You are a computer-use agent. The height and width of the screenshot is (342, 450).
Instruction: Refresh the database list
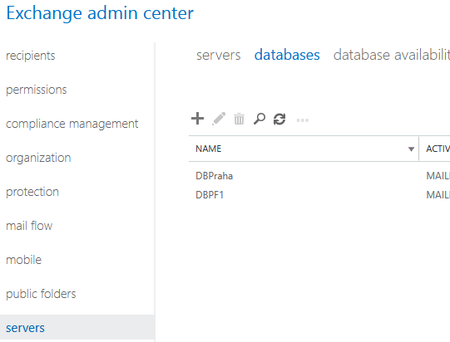click(x=279, y=120)
